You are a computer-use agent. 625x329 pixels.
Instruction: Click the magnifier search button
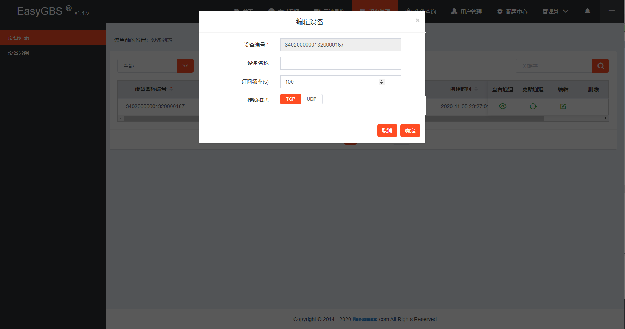tap(601, 66)
